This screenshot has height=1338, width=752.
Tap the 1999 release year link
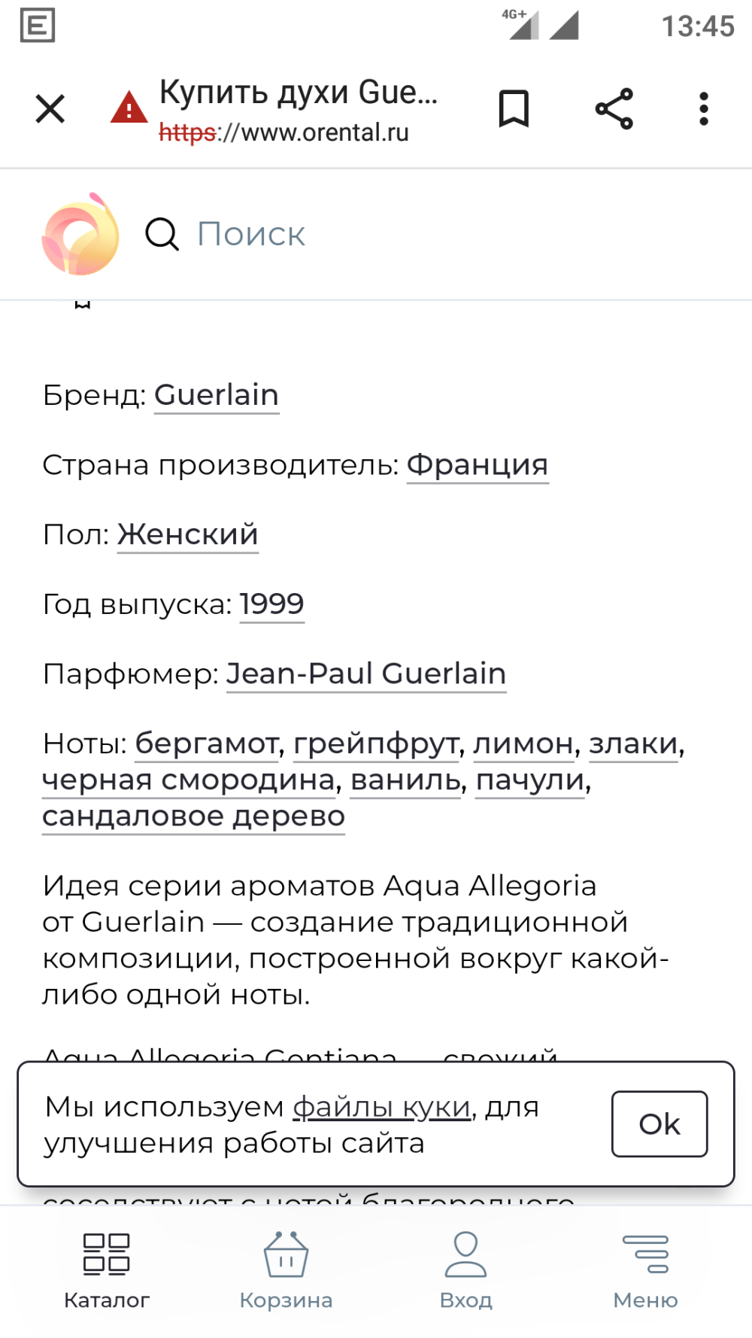[x=271, y=603]
